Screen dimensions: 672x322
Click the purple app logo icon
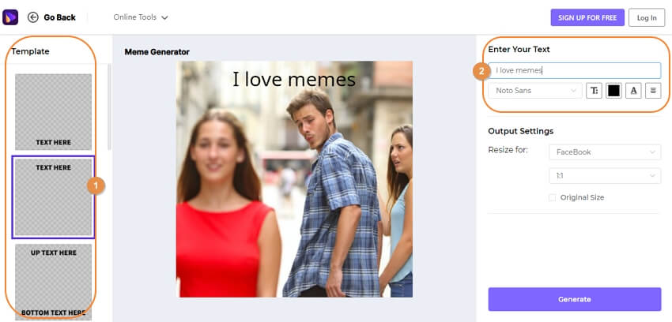click(10, 17)
